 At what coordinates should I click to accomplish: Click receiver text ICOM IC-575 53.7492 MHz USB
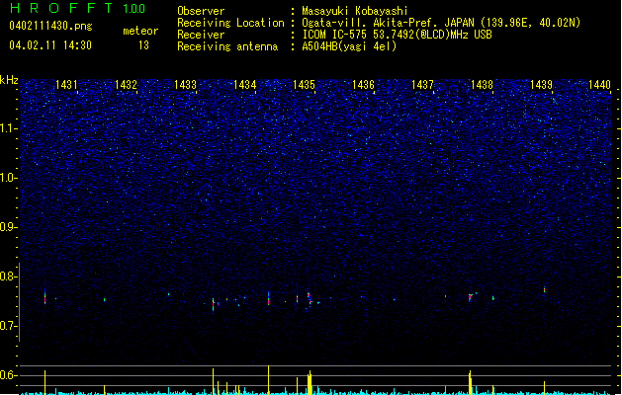tap(397, 35)
